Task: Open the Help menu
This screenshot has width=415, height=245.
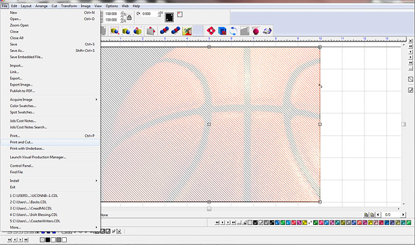Action: [136, 6]
